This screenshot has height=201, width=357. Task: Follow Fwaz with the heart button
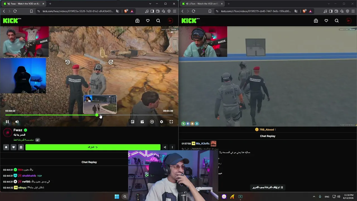tap(13, 147)
